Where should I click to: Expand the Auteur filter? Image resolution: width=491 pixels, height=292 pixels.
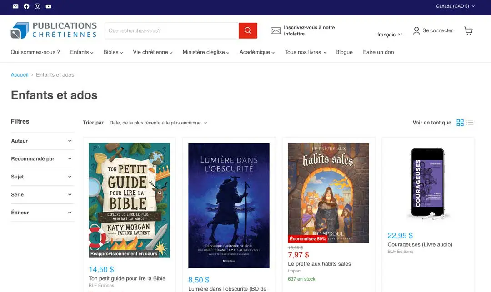tap(42, 141)
